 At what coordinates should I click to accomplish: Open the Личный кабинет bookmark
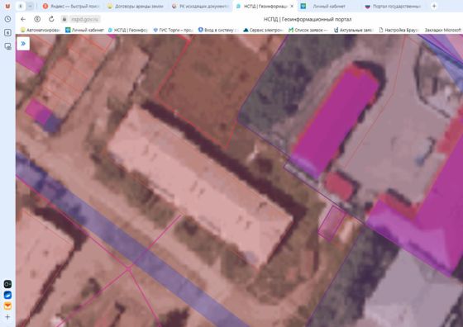[x=84, y=30]
